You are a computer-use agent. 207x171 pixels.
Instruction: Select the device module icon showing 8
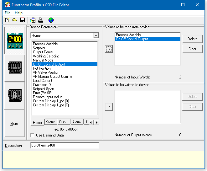(x=15, y=95)
